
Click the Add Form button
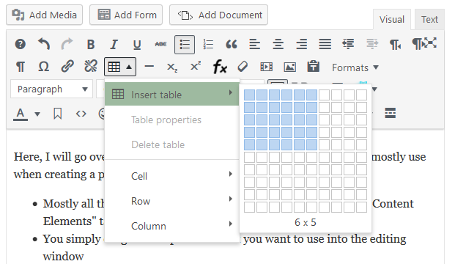[x=126, y=15]
